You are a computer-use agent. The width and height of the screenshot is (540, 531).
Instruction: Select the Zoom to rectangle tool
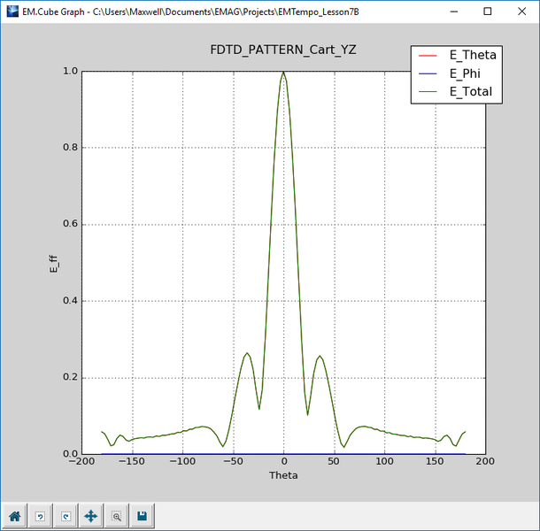[116, 515]
